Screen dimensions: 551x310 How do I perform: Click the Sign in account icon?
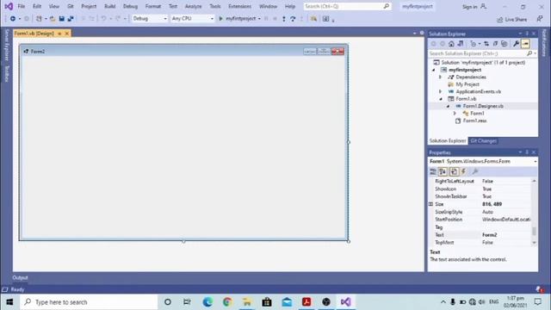coord(484,6)
